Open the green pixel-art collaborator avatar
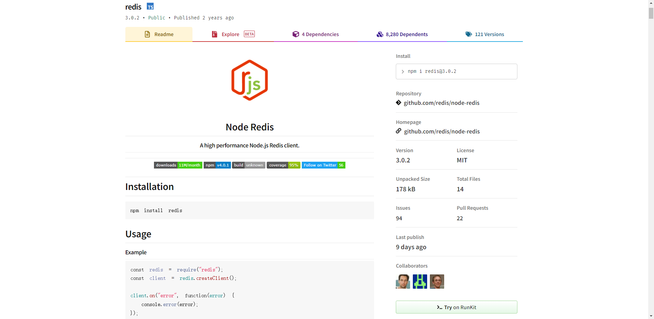Viewport: 654px width, 319px height. point(420,282)
